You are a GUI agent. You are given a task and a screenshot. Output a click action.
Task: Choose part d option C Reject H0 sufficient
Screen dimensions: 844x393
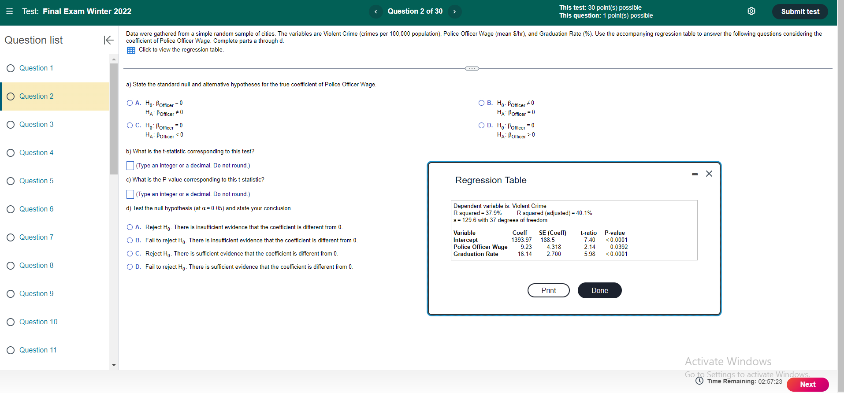[130, 254]
